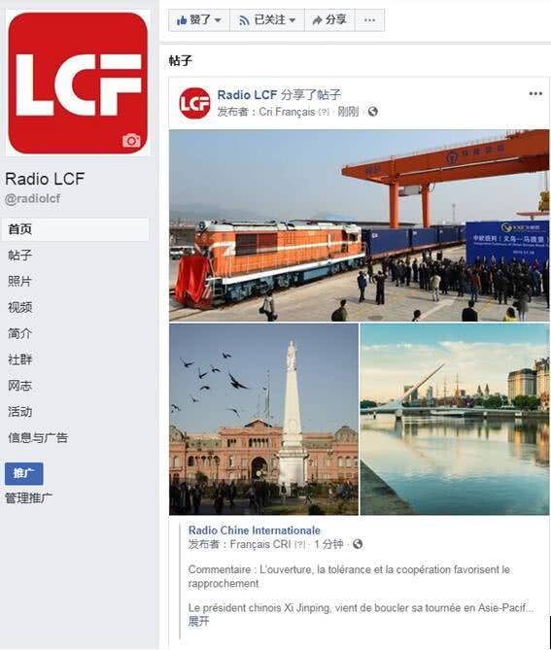Select 照片 in the left sidebar
Screen dimensions: 551x650
19,281
